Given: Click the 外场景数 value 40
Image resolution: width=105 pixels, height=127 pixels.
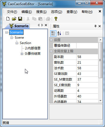Looking at the screenshot, I should 87,96.
